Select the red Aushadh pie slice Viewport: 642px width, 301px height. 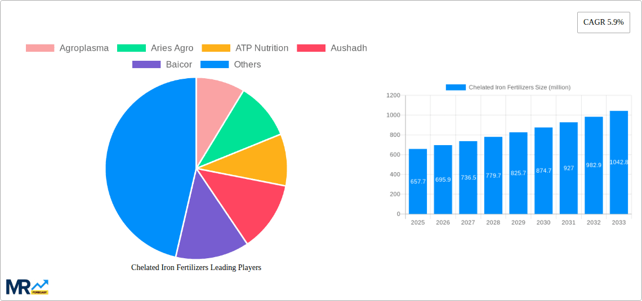pos(246,200)
